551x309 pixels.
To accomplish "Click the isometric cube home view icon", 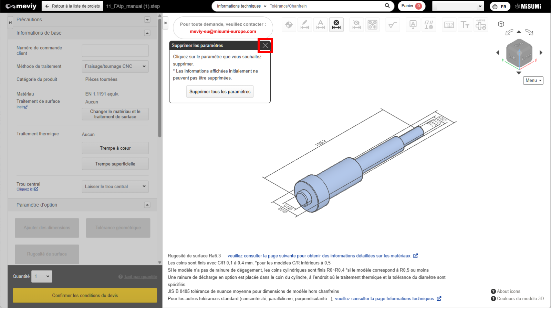I will [501, 24].
